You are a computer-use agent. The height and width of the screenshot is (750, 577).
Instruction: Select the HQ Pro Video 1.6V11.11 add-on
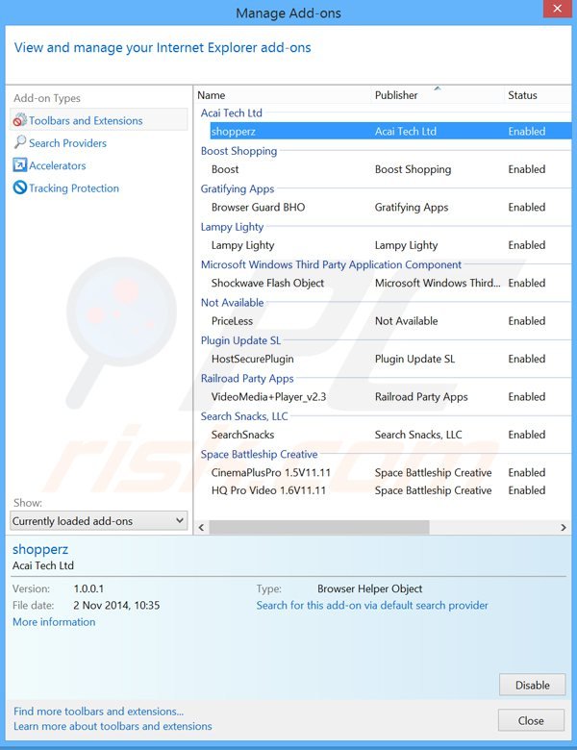point(390,490)
